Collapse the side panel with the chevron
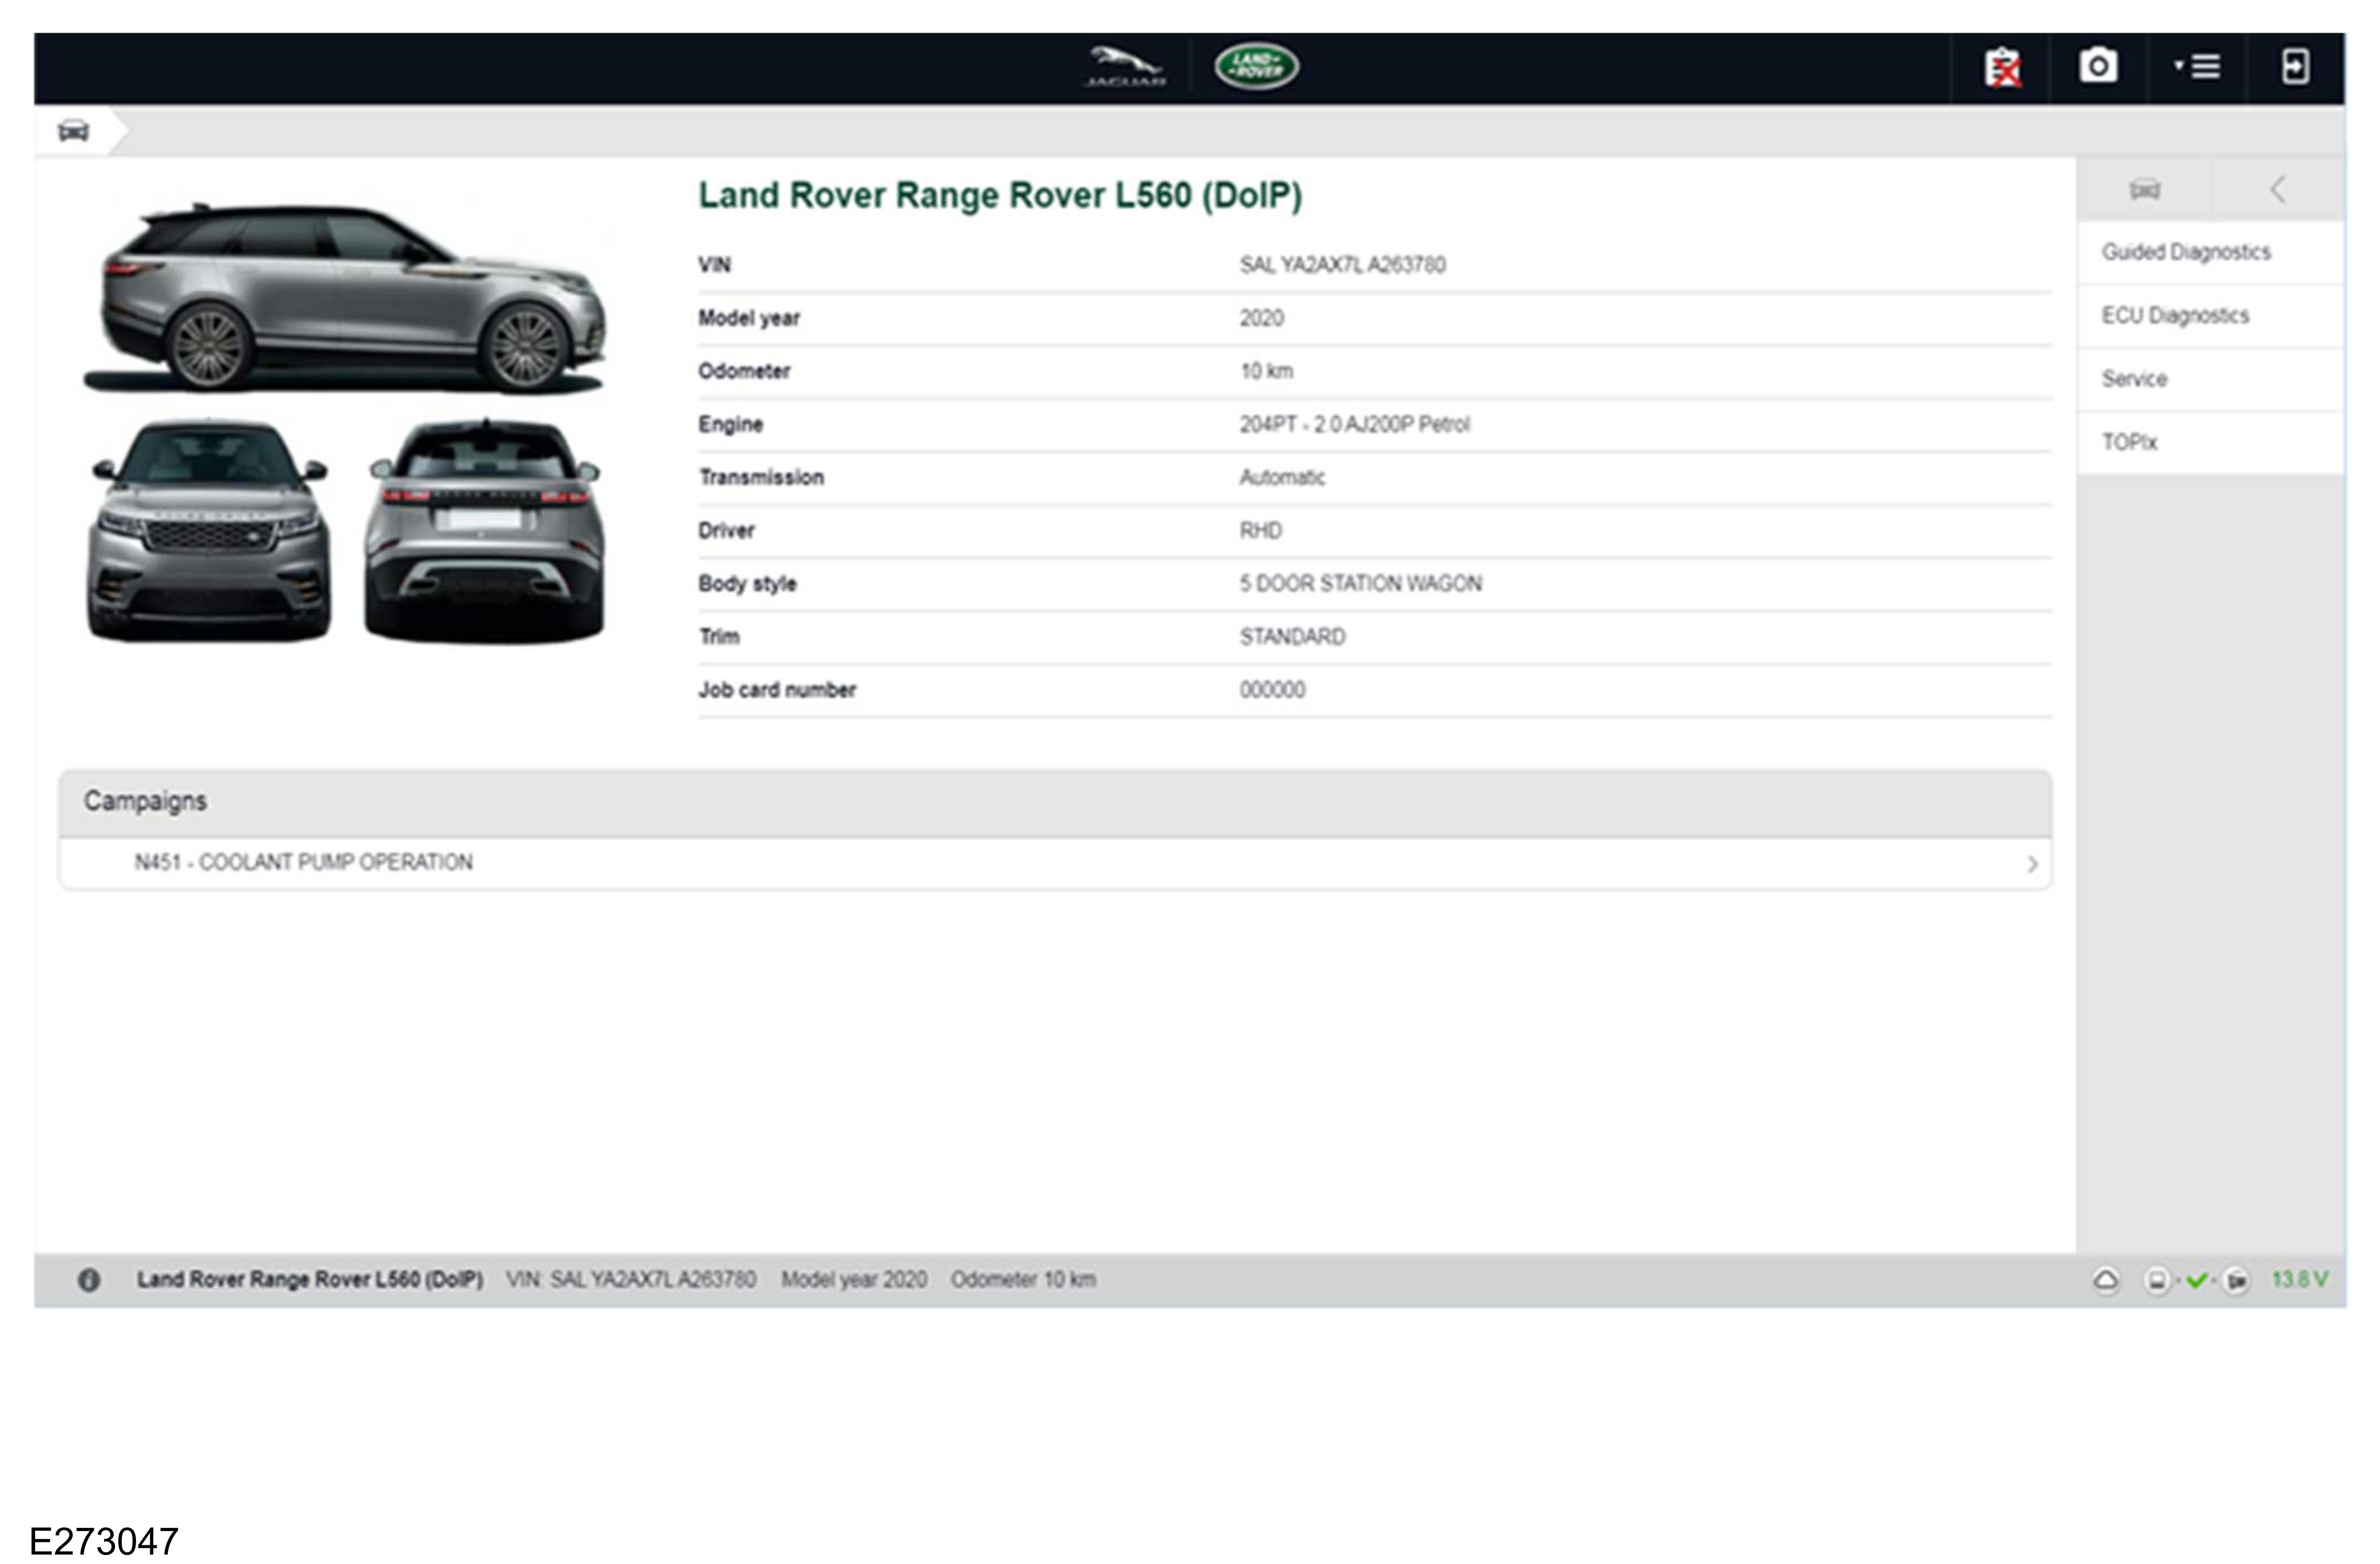 (x=2277, y=189)
